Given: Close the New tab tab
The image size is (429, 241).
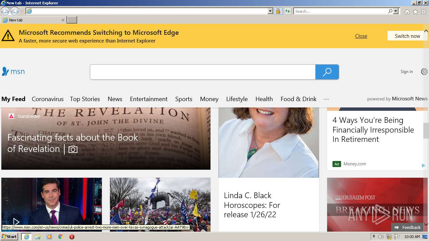Looking at the screenshot, I should 63,20.
